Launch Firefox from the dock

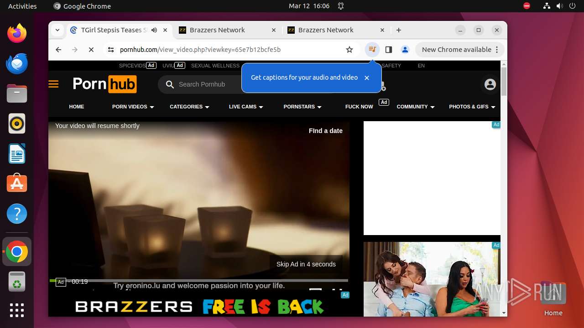click(17, 33)
